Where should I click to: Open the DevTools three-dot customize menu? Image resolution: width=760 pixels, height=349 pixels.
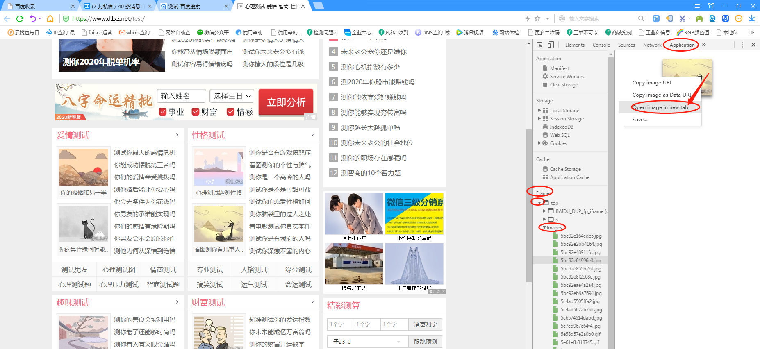point(742,45)
